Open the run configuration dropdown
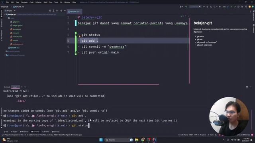Image resolution: width=255 pixels, height=143 pixels. coord(195,7)
